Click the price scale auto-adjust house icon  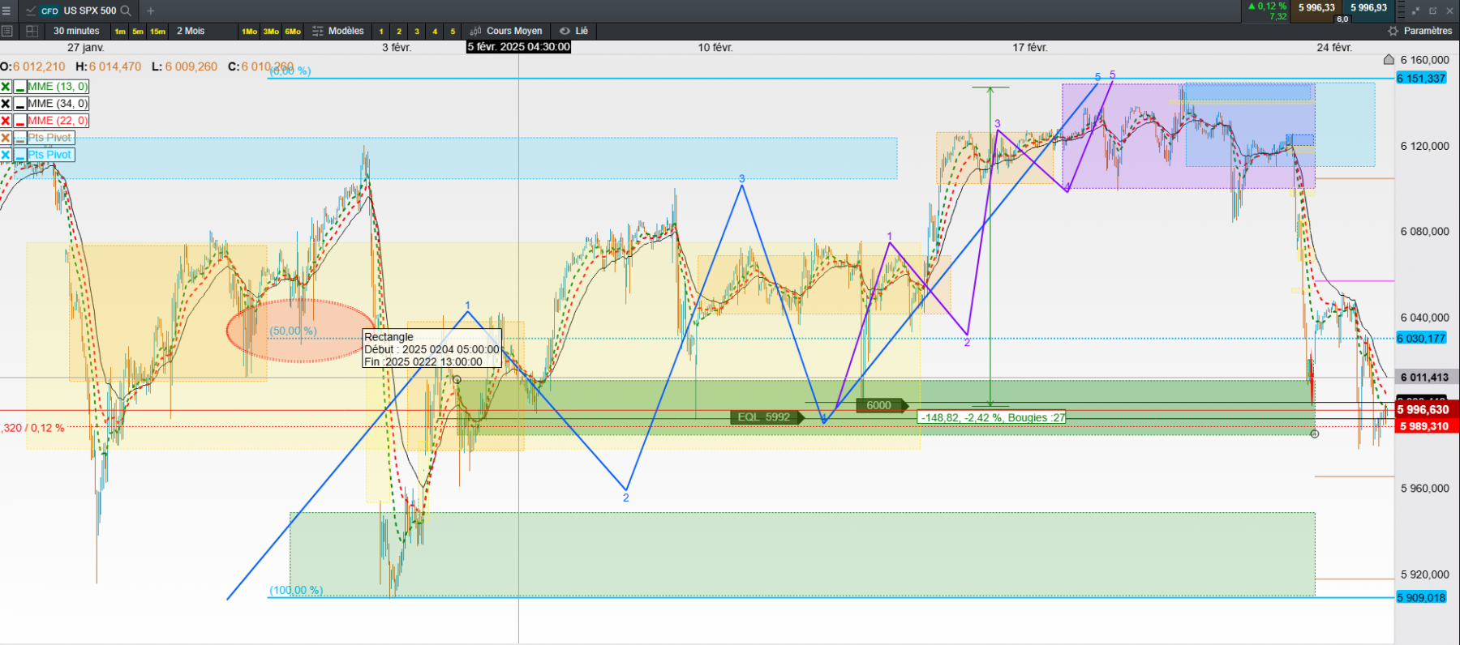coord(1388,60)
